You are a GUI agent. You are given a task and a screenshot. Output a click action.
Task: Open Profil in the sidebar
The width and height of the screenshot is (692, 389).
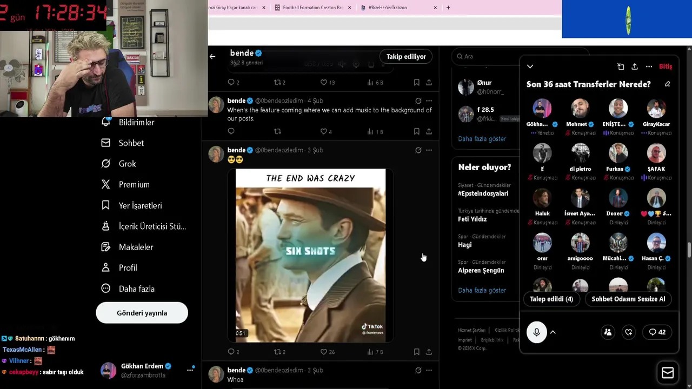119,267
